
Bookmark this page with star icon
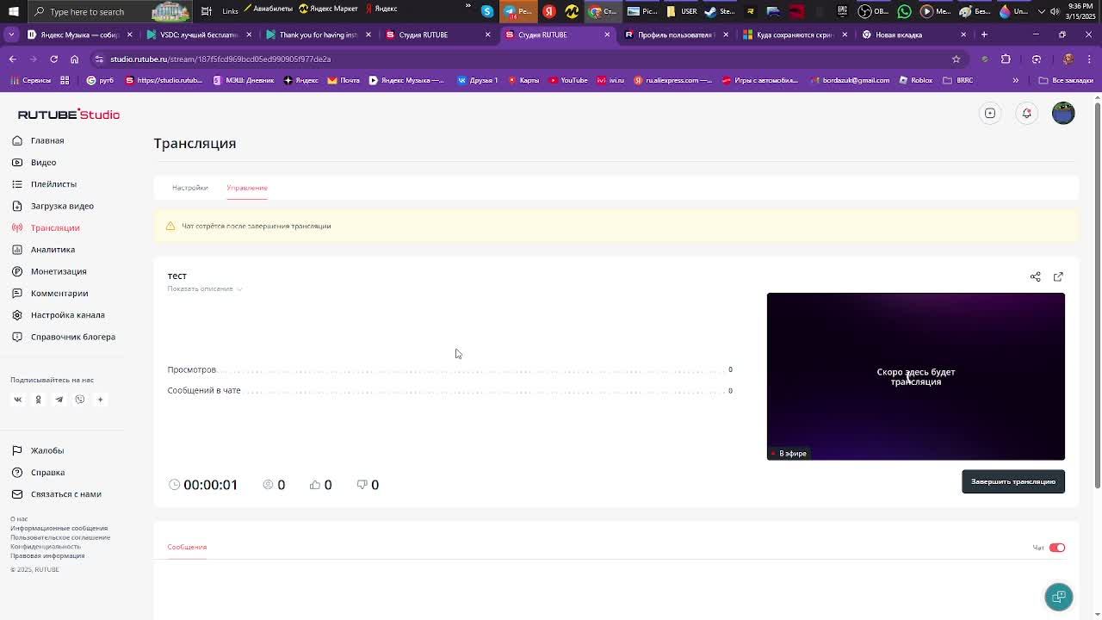pos(956,59)
